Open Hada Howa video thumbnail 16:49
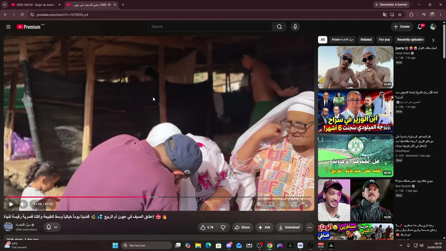This screenshot has width=446, height=251. [356, 67]
